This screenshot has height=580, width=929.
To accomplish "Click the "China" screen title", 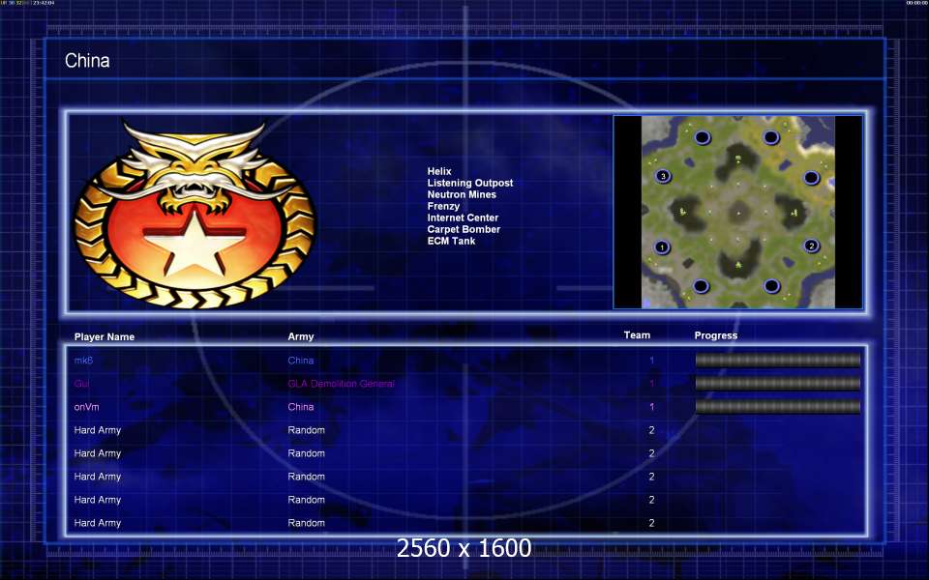I will [x=87, y=60].
